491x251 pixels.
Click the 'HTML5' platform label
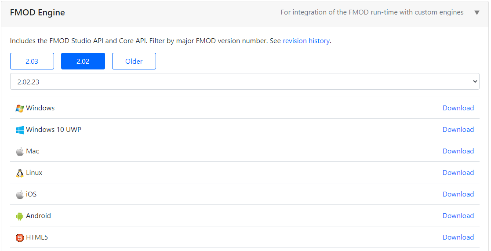point(37,237)
